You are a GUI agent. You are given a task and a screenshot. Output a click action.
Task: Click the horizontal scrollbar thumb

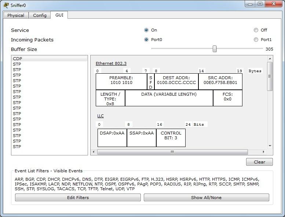(x=172, y=152)
